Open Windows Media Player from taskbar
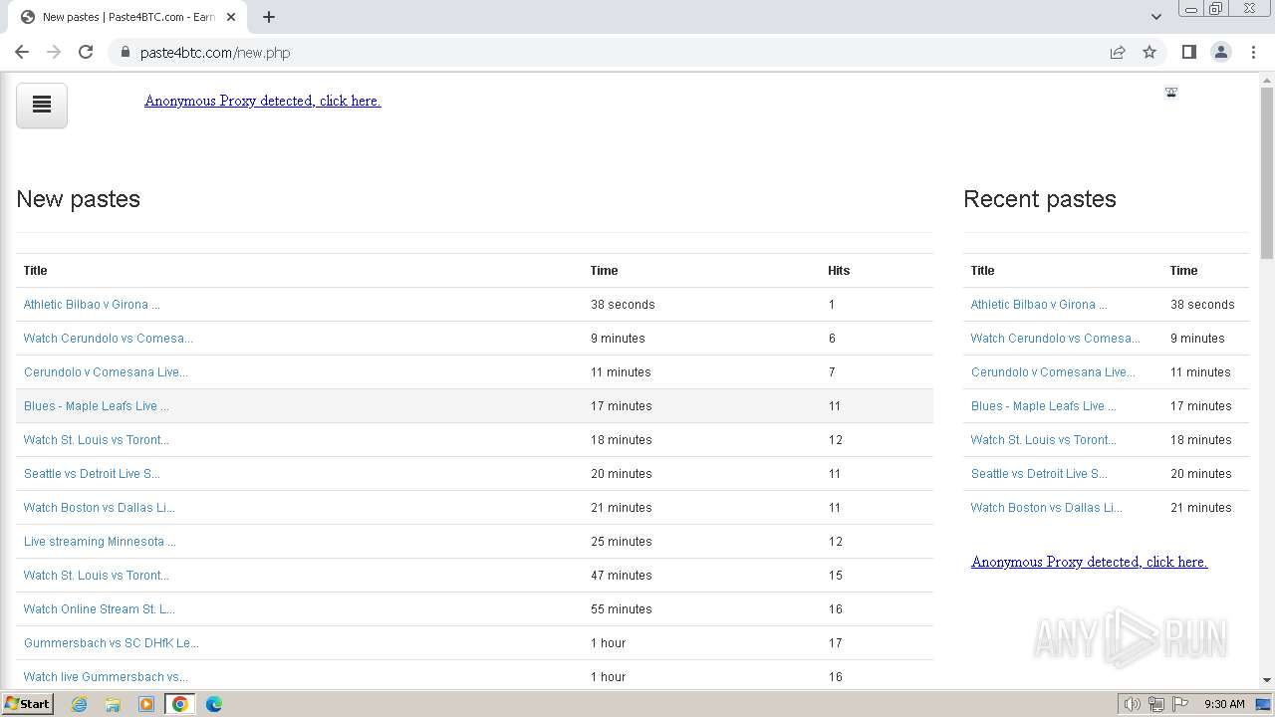The image size is (1275, 717). (x=146, y=704)
